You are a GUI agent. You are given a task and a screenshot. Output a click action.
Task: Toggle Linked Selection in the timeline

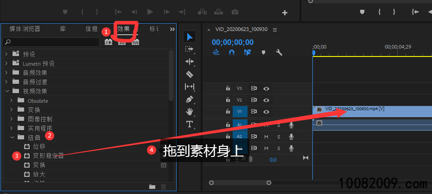tap(248, 52)
